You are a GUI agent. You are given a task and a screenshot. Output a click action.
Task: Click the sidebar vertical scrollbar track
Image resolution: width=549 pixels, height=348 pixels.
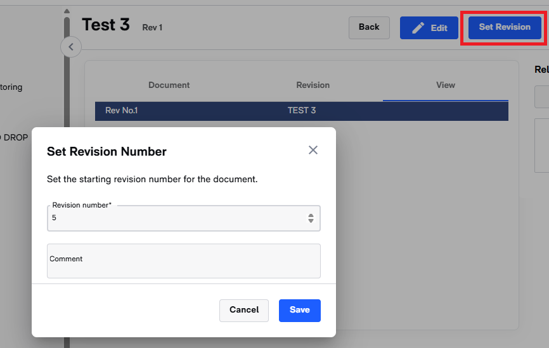67,190
